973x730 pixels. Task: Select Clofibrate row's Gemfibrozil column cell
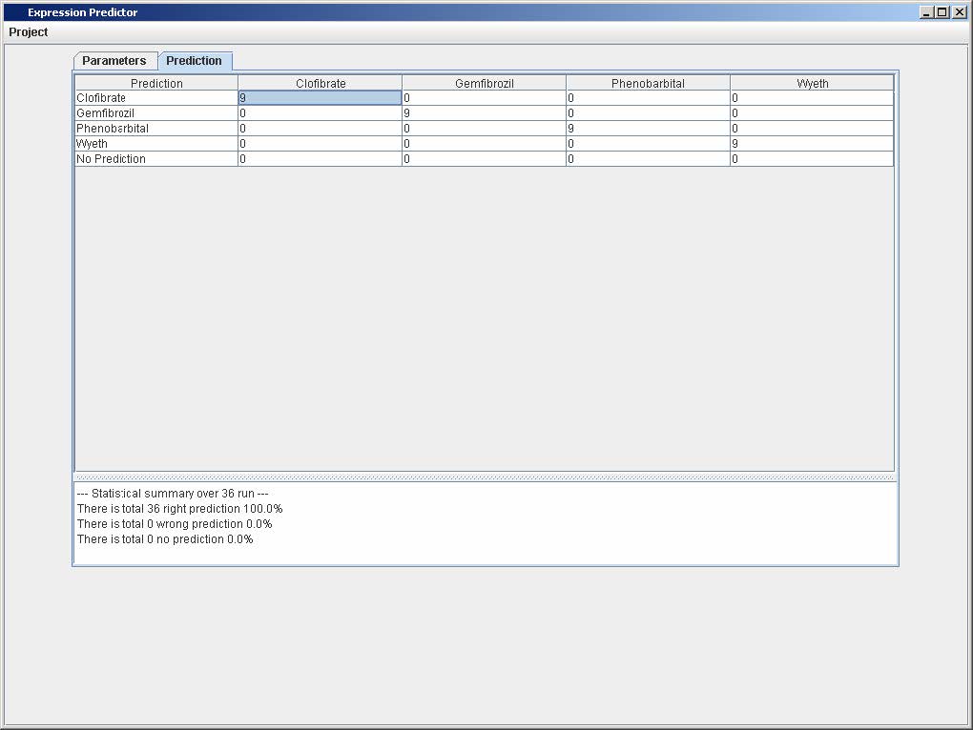484,98
